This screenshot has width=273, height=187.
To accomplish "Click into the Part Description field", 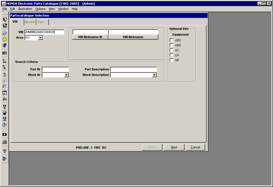I will tap(133, 70).
